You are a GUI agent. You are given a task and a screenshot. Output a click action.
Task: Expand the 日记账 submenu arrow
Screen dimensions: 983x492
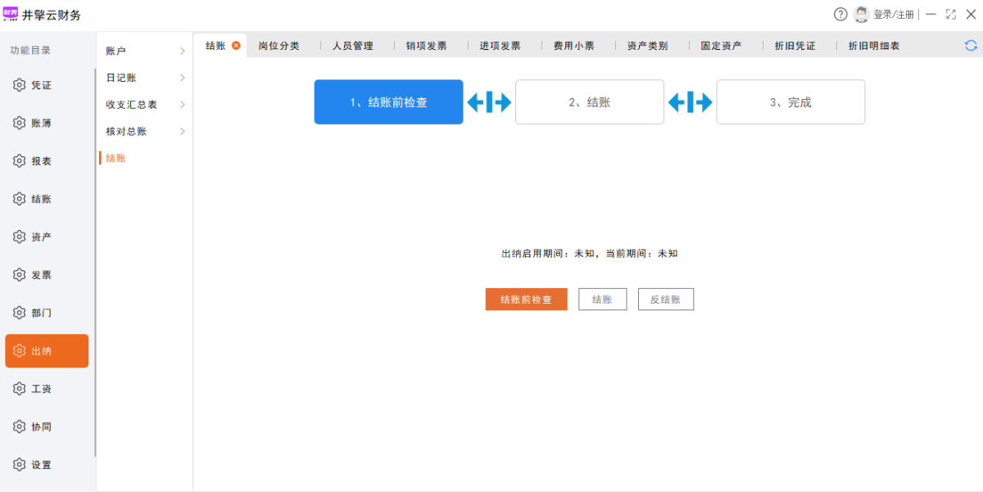coord(182,78)
